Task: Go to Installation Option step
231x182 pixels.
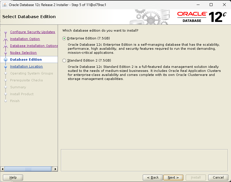Action: [x=25, y=39]
